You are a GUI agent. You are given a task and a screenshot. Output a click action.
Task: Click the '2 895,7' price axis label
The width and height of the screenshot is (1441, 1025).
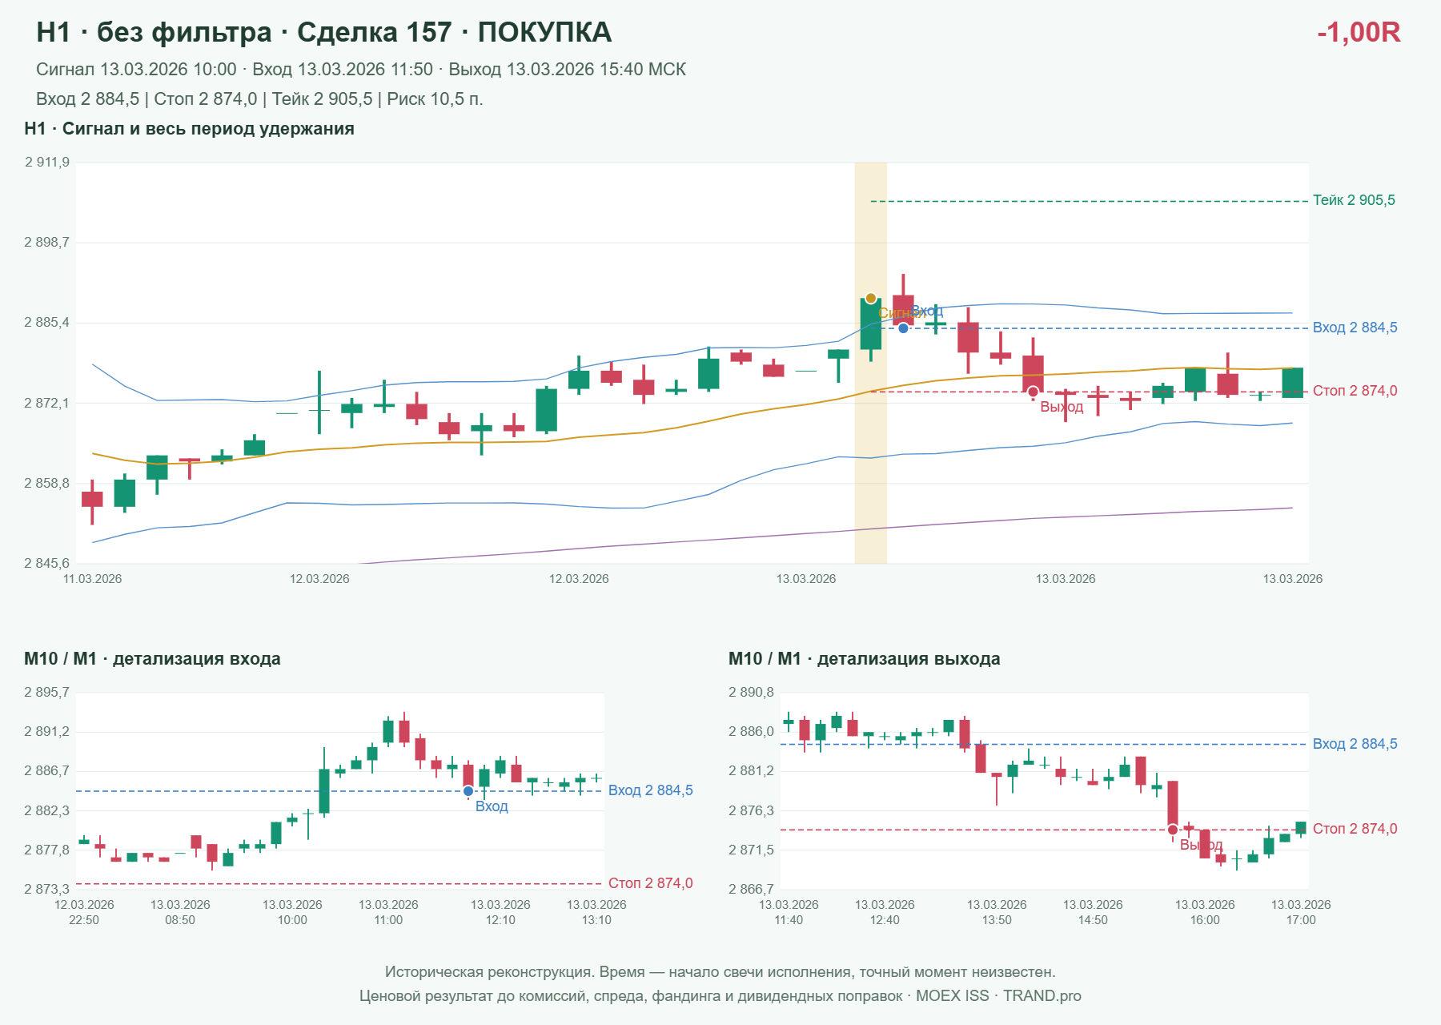coord(47,693)
